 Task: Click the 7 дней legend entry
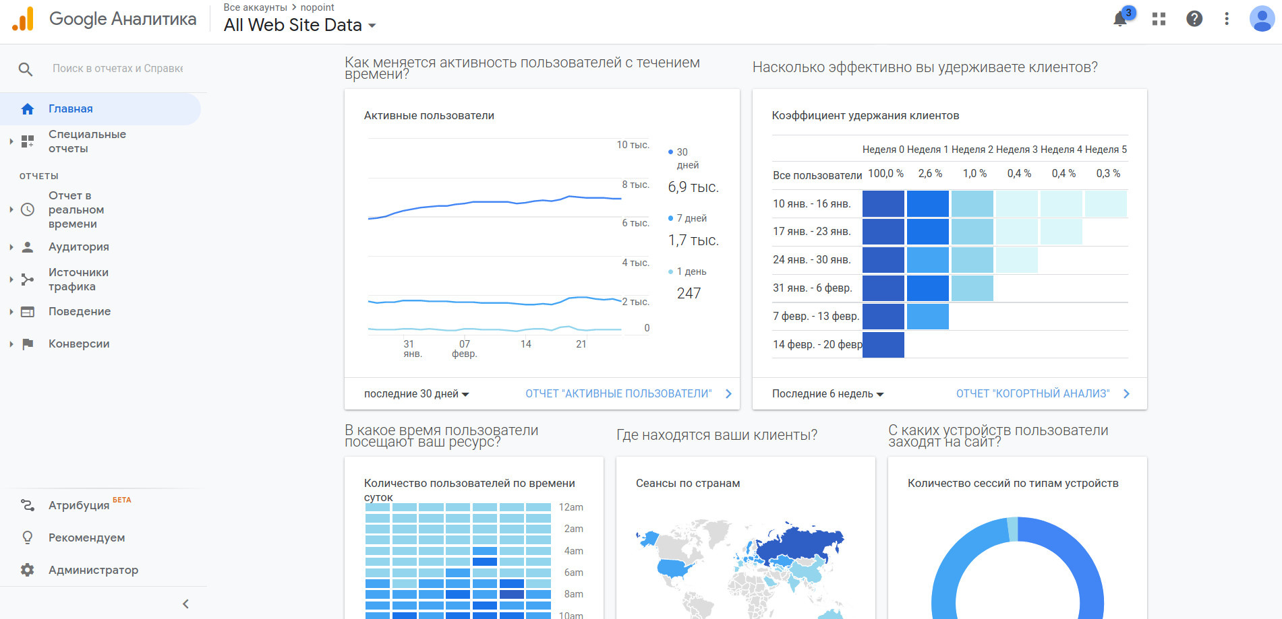click(687, 218)
